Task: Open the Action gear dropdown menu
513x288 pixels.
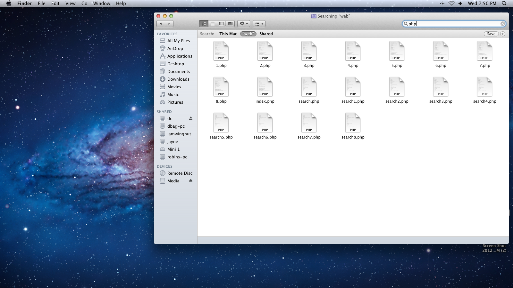Action: 244,24
